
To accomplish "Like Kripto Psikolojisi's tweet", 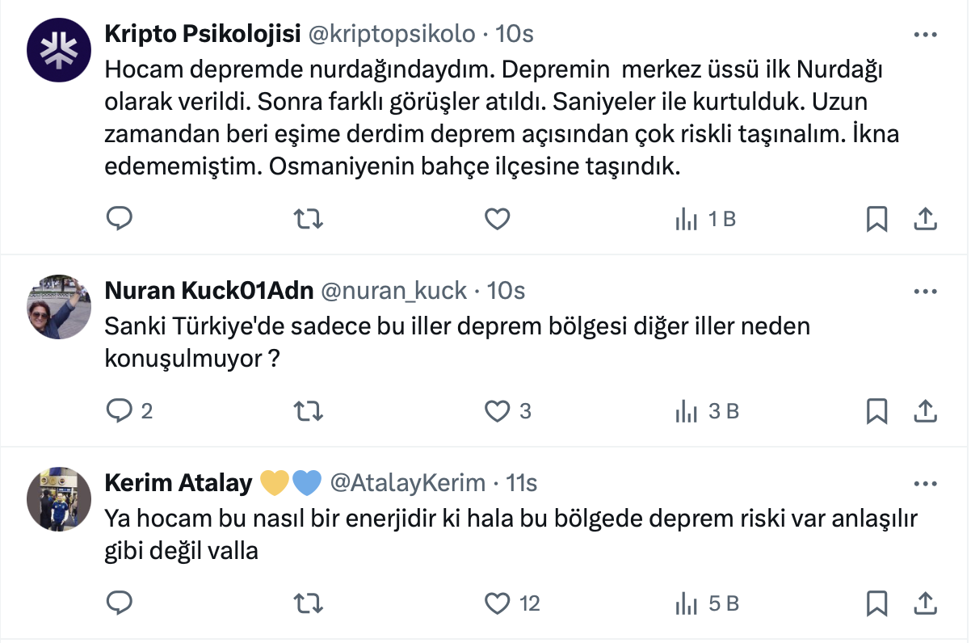I will coord(497,219).
